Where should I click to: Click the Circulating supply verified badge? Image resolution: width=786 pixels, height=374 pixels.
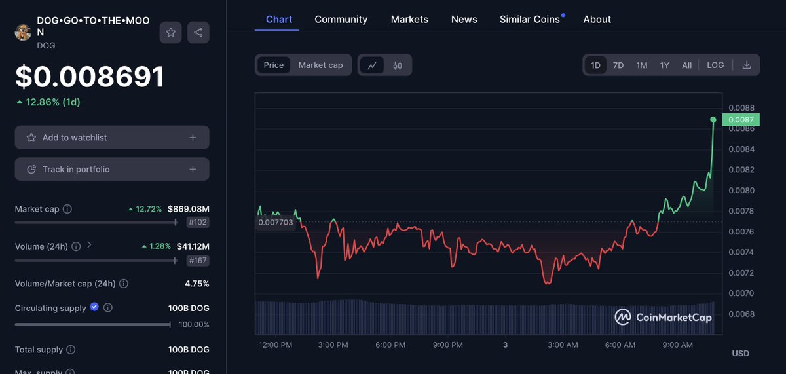(x=94, y=307)
